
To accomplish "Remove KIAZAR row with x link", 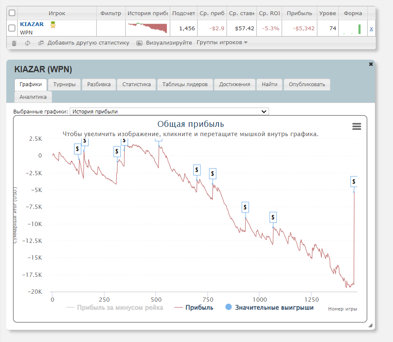I will [x=371, y=29].
